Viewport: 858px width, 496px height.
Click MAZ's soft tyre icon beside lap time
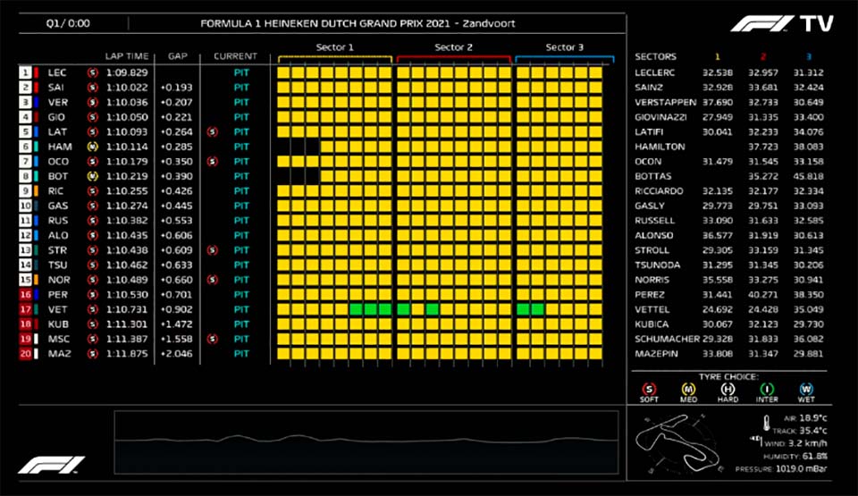point(92,353)
